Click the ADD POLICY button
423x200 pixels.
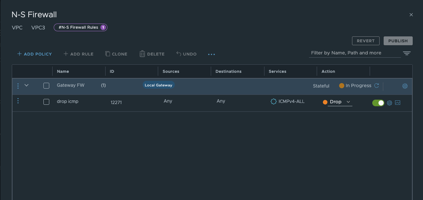[35, 54]
